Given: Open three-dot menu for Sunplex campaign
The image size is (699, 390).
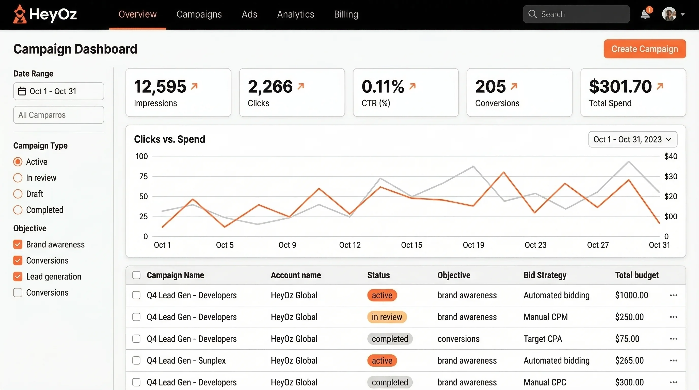Looking at the screenshot, I should pos(674,361).
